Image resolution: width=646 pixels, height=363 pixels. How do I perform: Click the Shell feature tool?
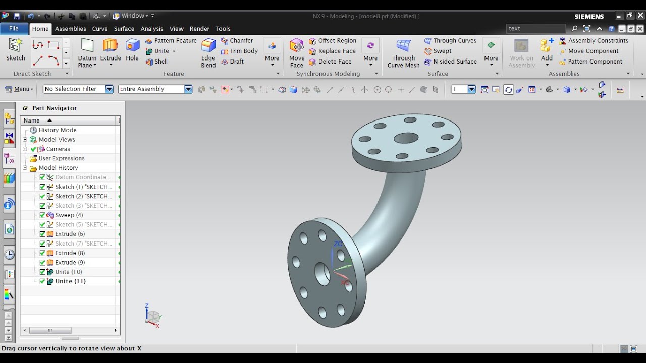pyautogui.click(x=156, y=62)
